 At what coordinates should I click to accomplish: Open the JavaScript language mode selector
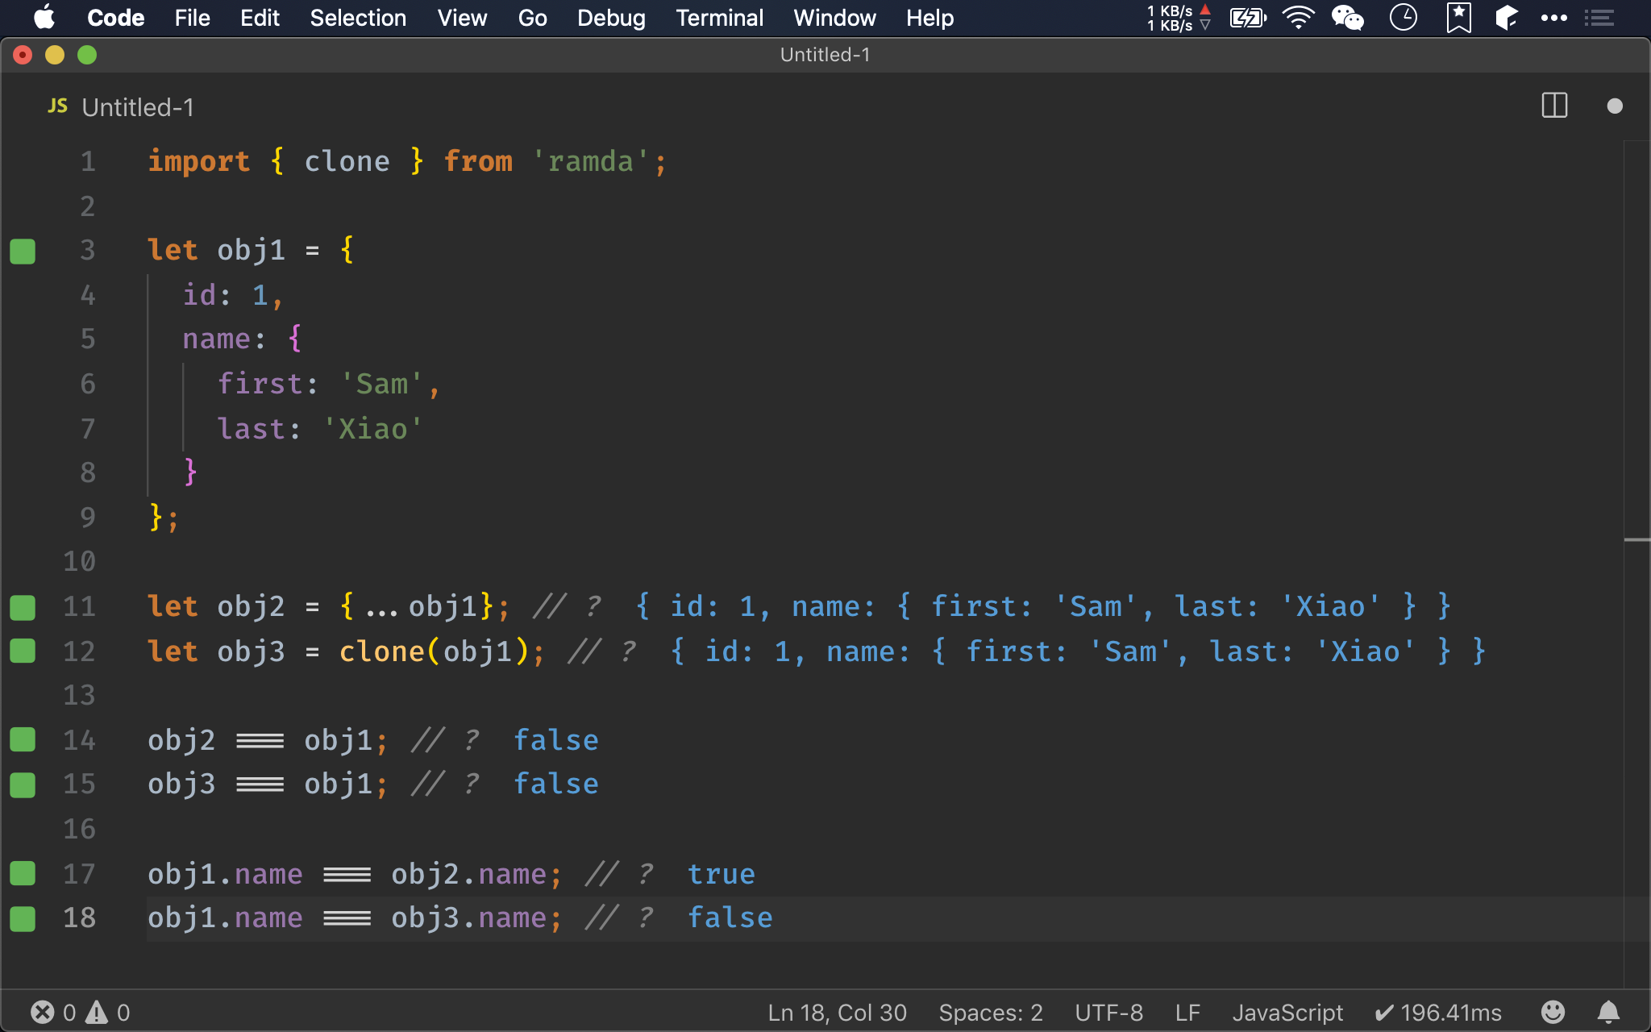1287,1012
